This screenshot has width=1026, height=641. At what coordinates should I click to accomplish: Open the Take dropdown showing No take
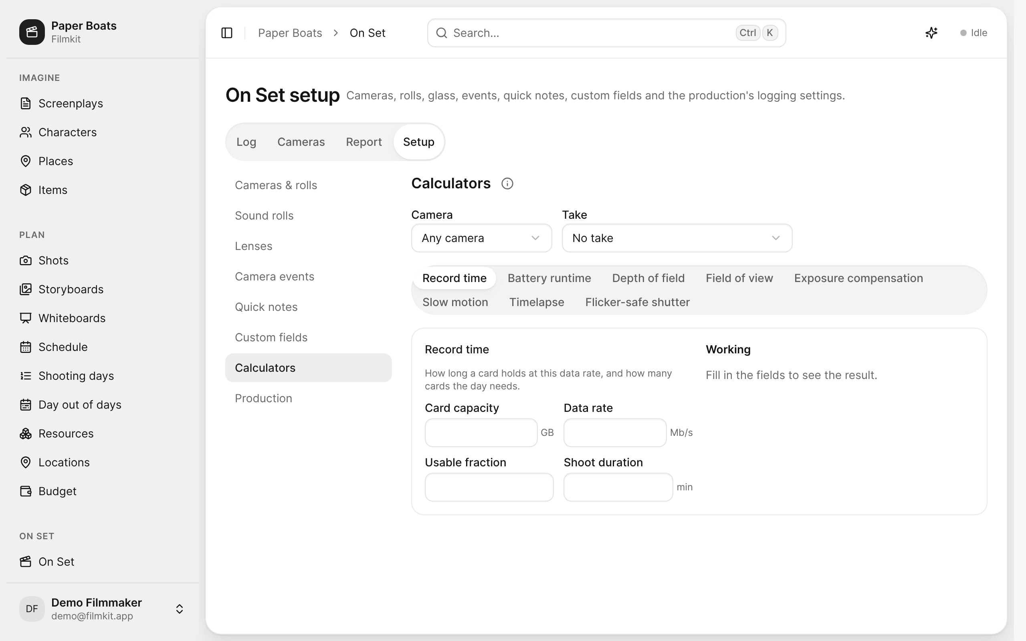(677, 238)
